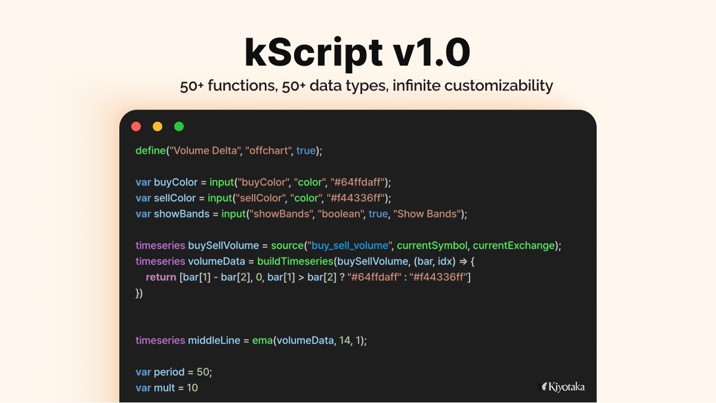Click the "return" keyword
716x403 pixels.
pyautogui.click(x=161, y=277)
